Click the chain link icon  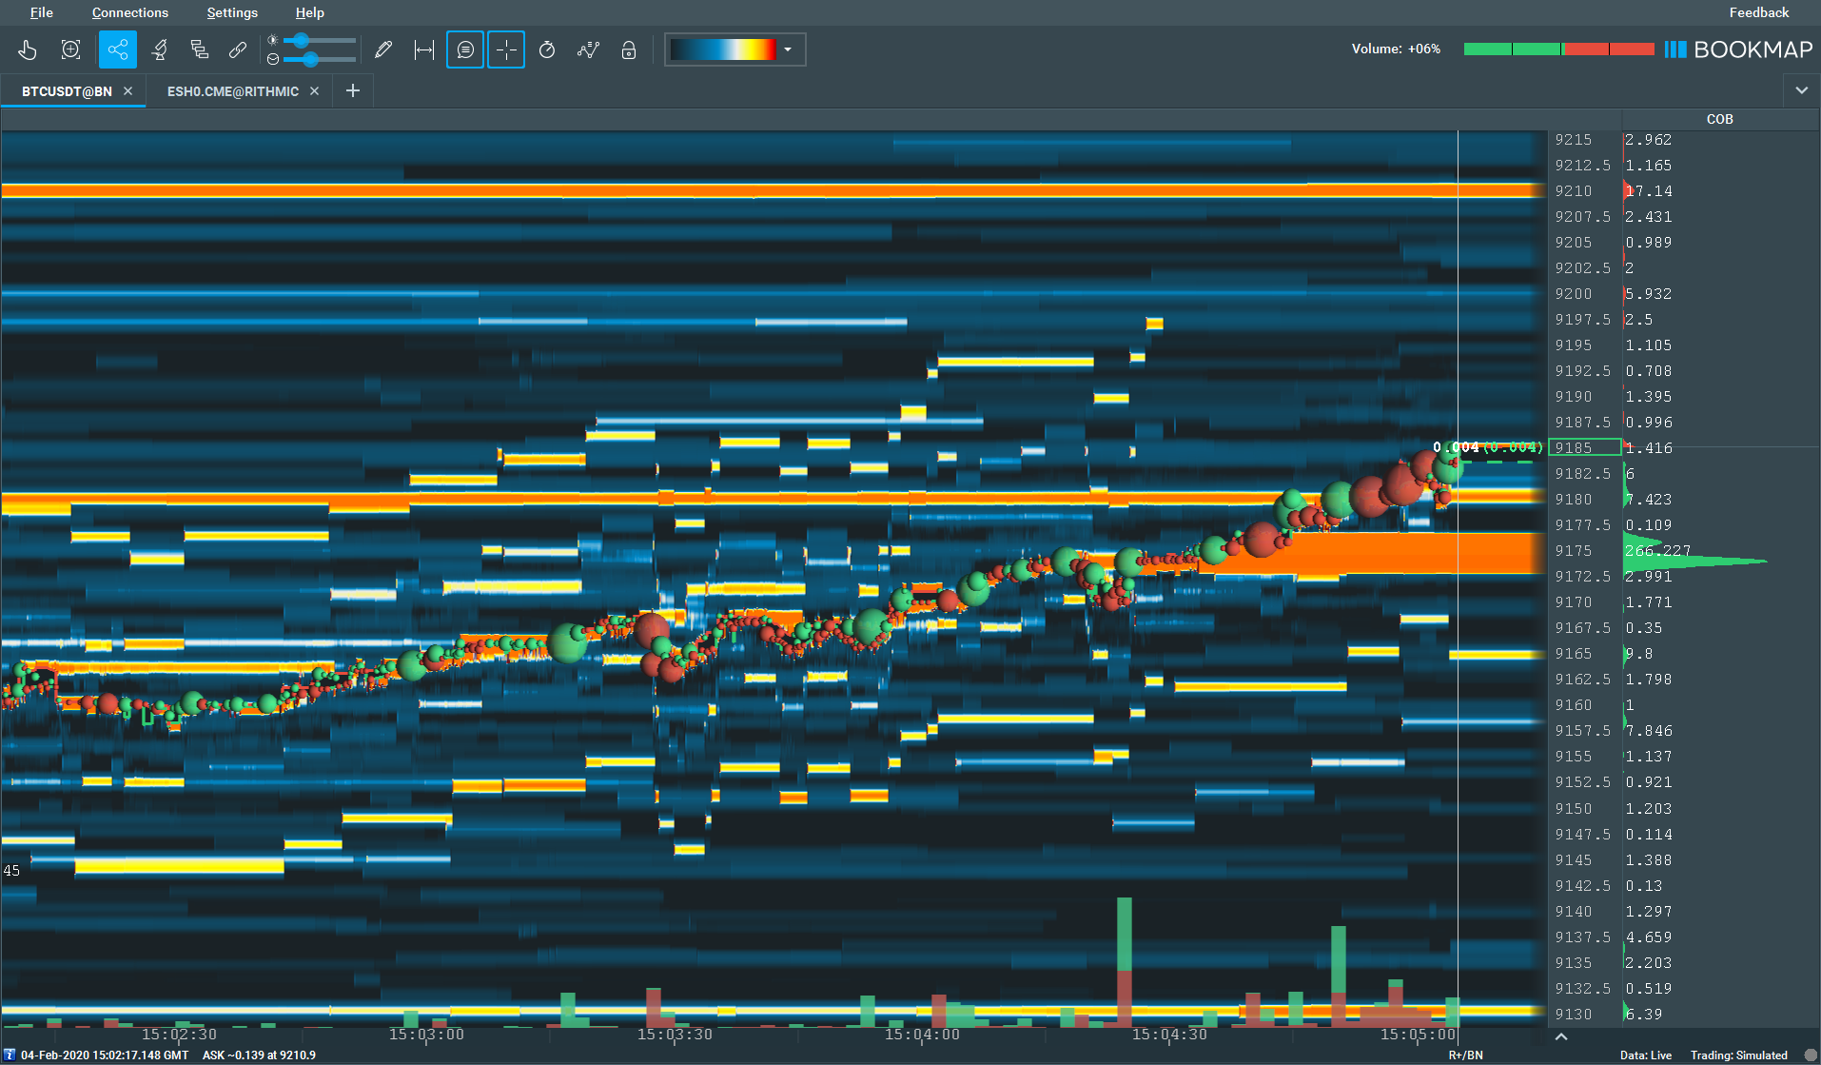[238, 49]
